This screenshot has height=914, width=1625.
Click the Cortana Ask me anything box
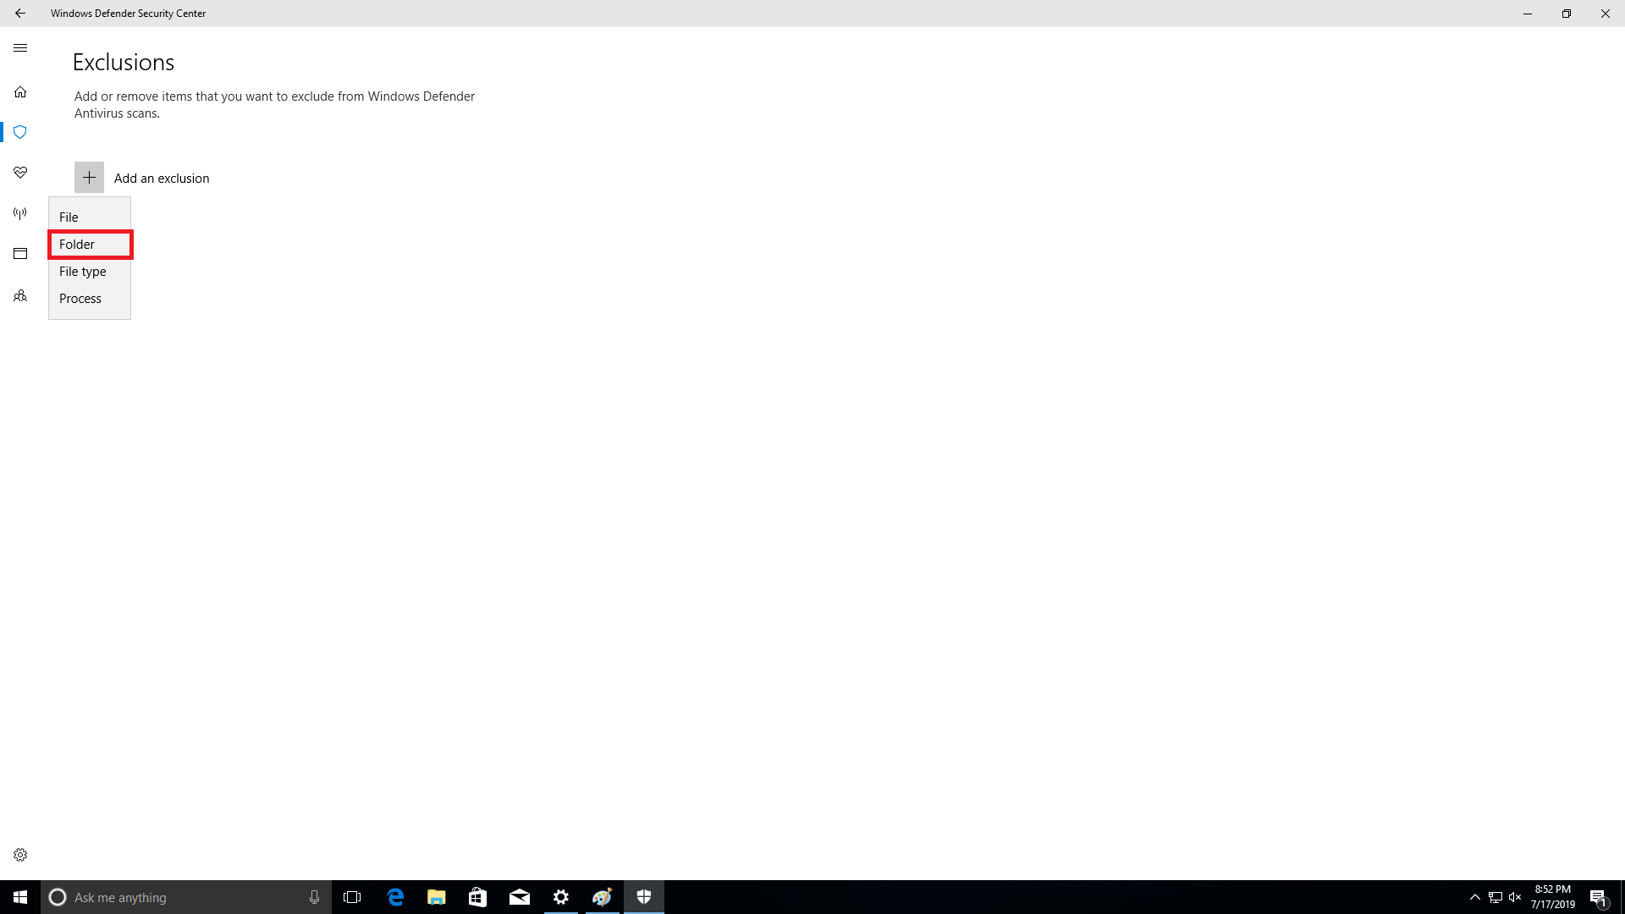point(185,897)
